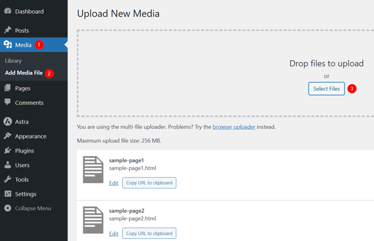The height and width of the screenshot is (241, 374).
Task: Click the Comments speech bubble icon
Action: 8,102
